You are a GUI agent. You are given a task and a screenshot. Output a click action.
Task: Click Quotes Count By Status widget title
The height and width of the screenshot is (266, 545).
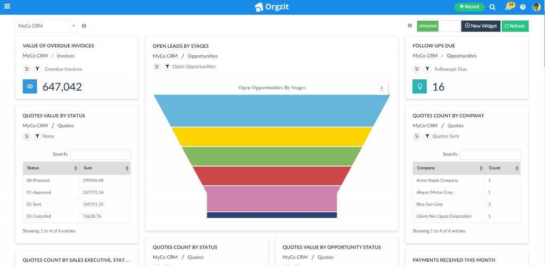tap(185, 247)
